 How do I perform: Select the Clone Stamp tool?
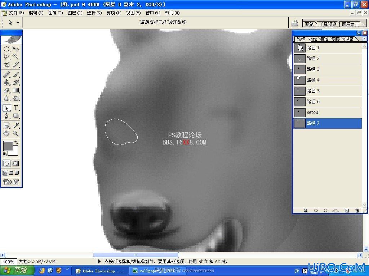click(x=6, y=82)
